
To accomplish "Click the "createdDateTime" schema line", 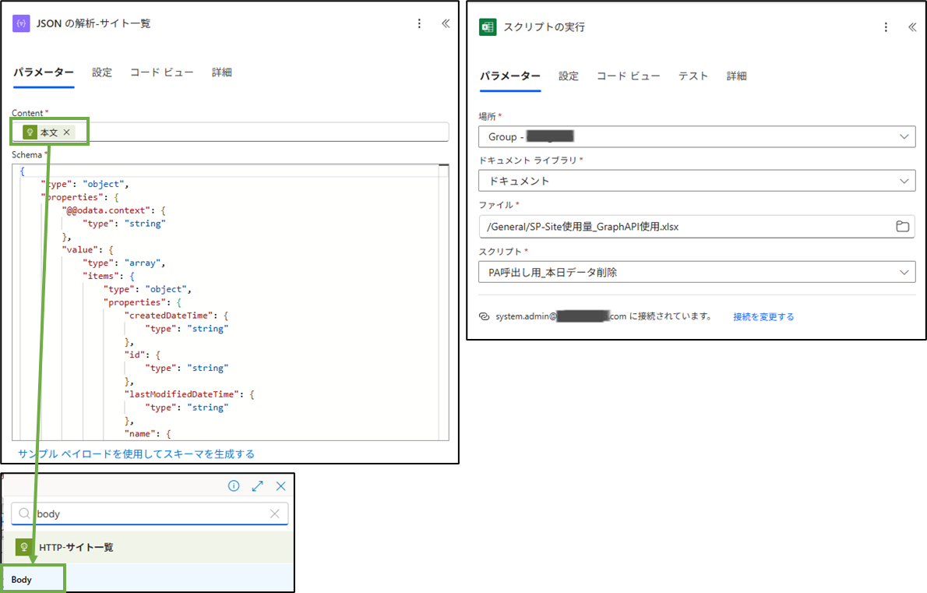I will [x=176, y=315].
